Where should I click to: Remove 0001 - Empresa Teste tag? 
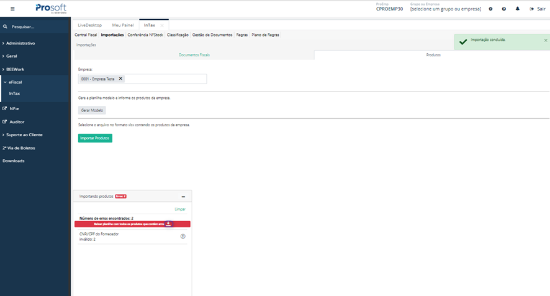120,79
